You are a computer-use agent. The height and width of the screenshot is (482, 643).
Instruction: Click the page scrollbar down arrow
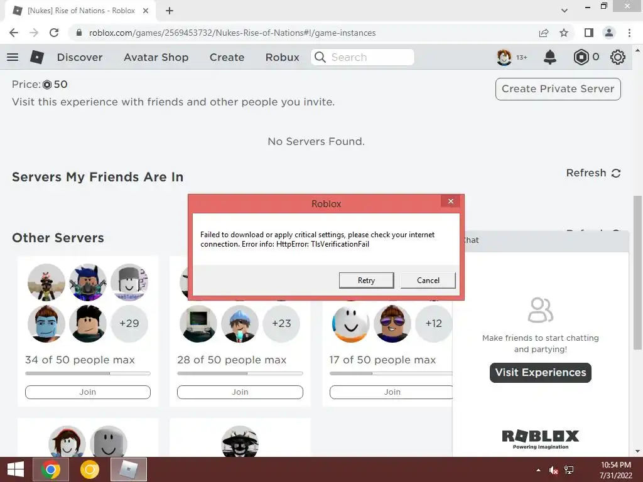tap(637, 451)
